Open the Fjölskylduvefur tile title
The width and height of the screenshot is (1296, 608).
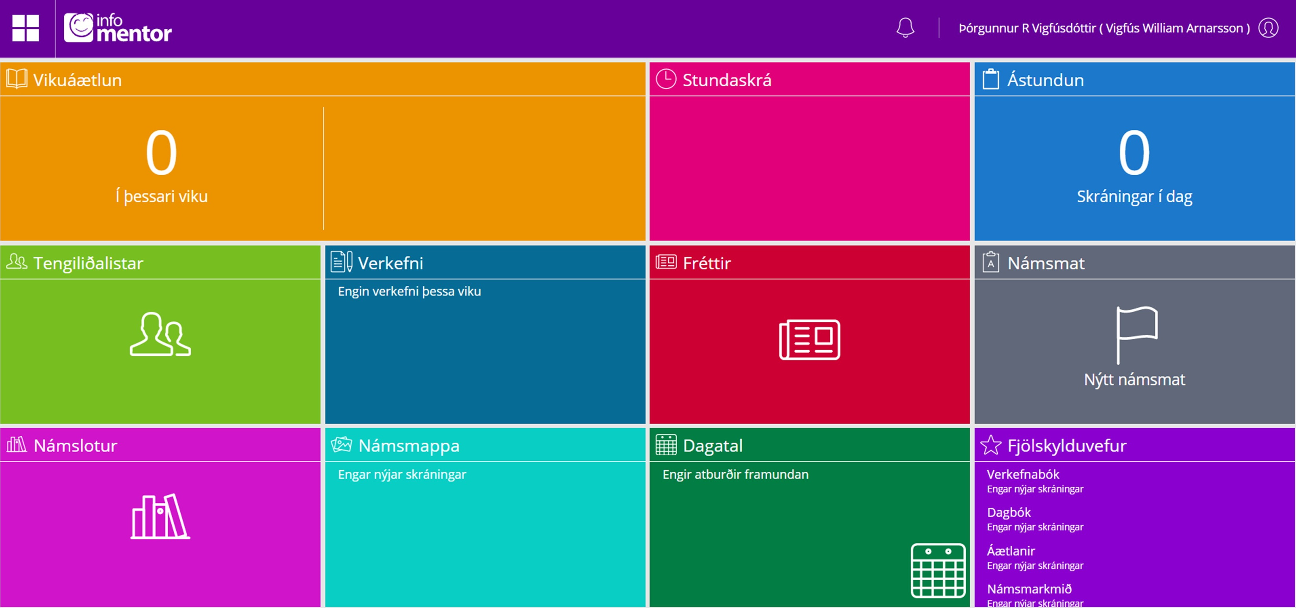tap(1067, 445)
